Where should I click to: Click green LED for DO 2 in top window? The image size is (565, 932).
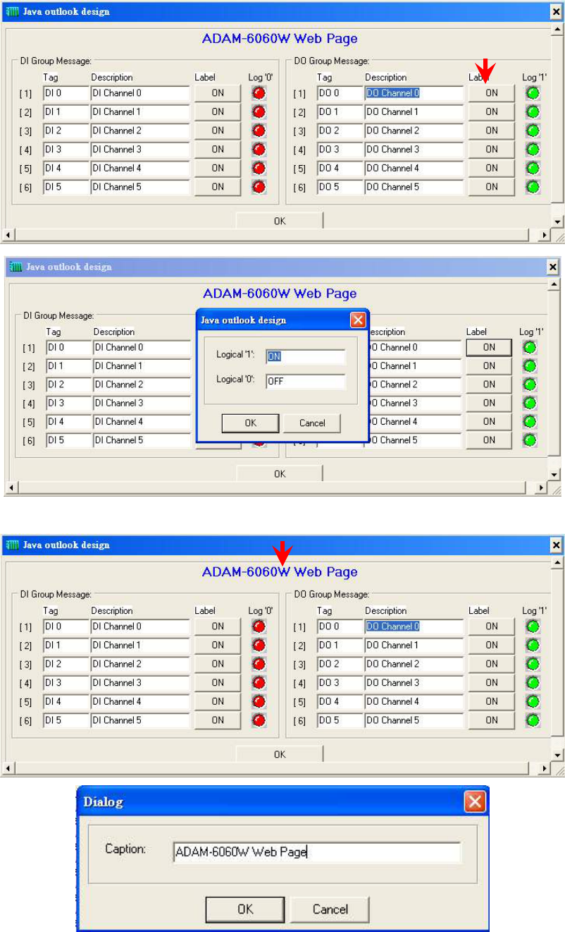[533, 131]
